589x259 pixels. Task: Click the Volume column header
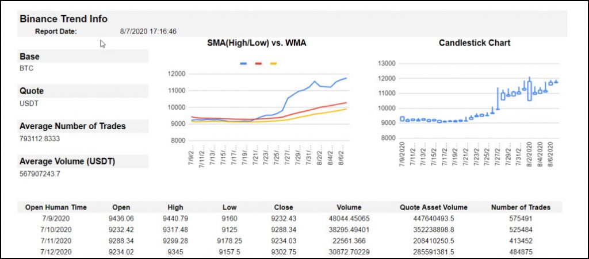[x=349, y=207]
